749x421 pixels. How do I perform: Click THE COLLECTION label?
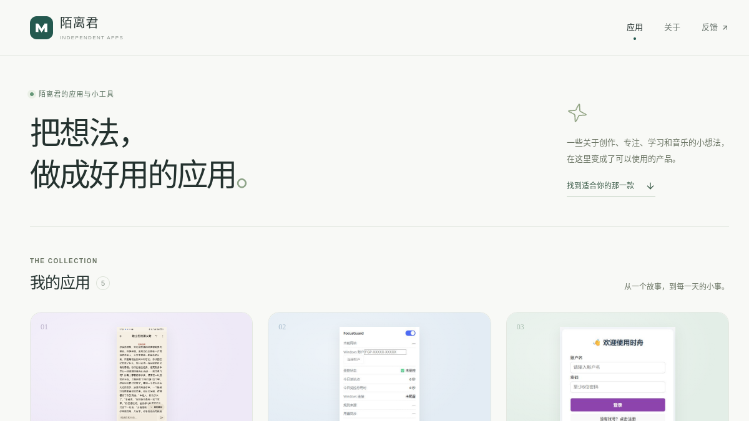click(x=64, y=261)
